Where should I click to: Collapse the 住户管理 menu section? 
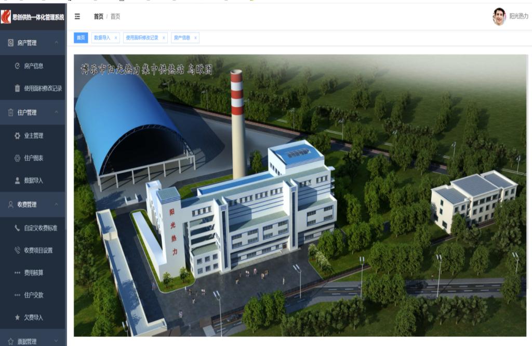tap(56, 113)
